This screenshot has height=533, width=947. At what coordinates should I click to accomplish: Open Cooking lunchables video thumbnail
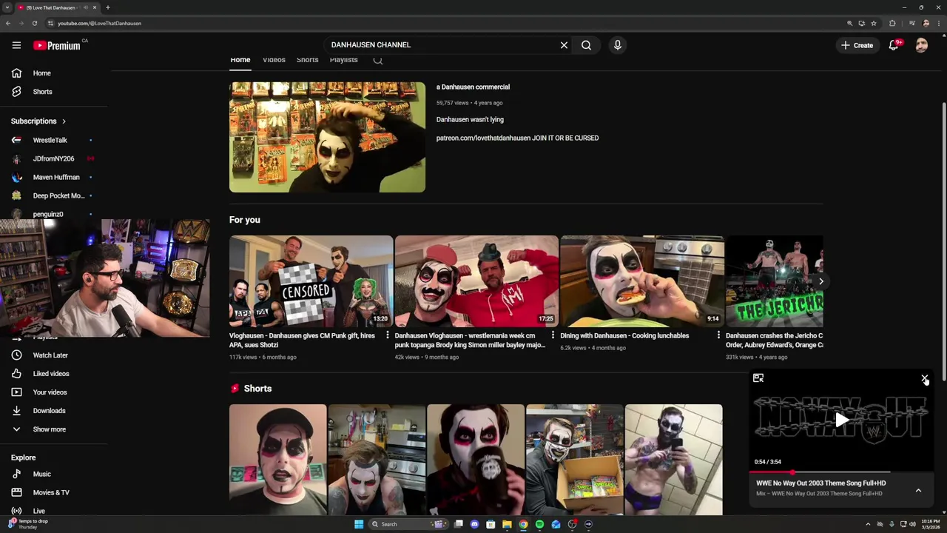[x=642, y=281]
